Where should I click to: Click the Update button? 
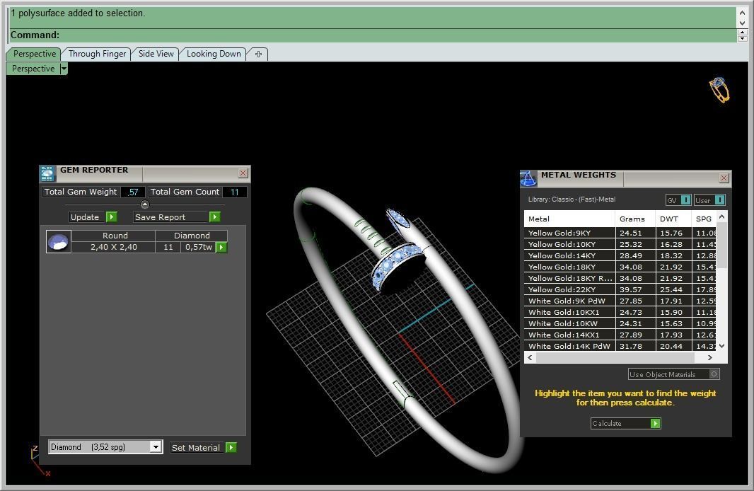point(87,217)
